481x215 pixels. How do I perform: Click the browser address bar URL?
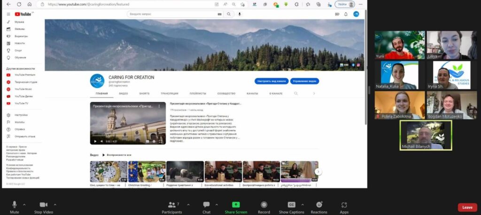(x=88, y=4)
